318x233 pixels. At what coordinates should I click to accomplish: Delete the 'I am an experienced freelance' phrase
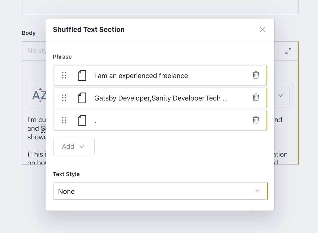pyautogui.click(x=256, y=75)
